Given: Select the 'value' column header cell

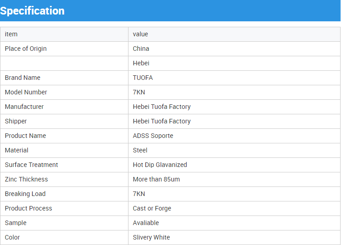Looking at the screenshot, I should click(x=234, y=34).
